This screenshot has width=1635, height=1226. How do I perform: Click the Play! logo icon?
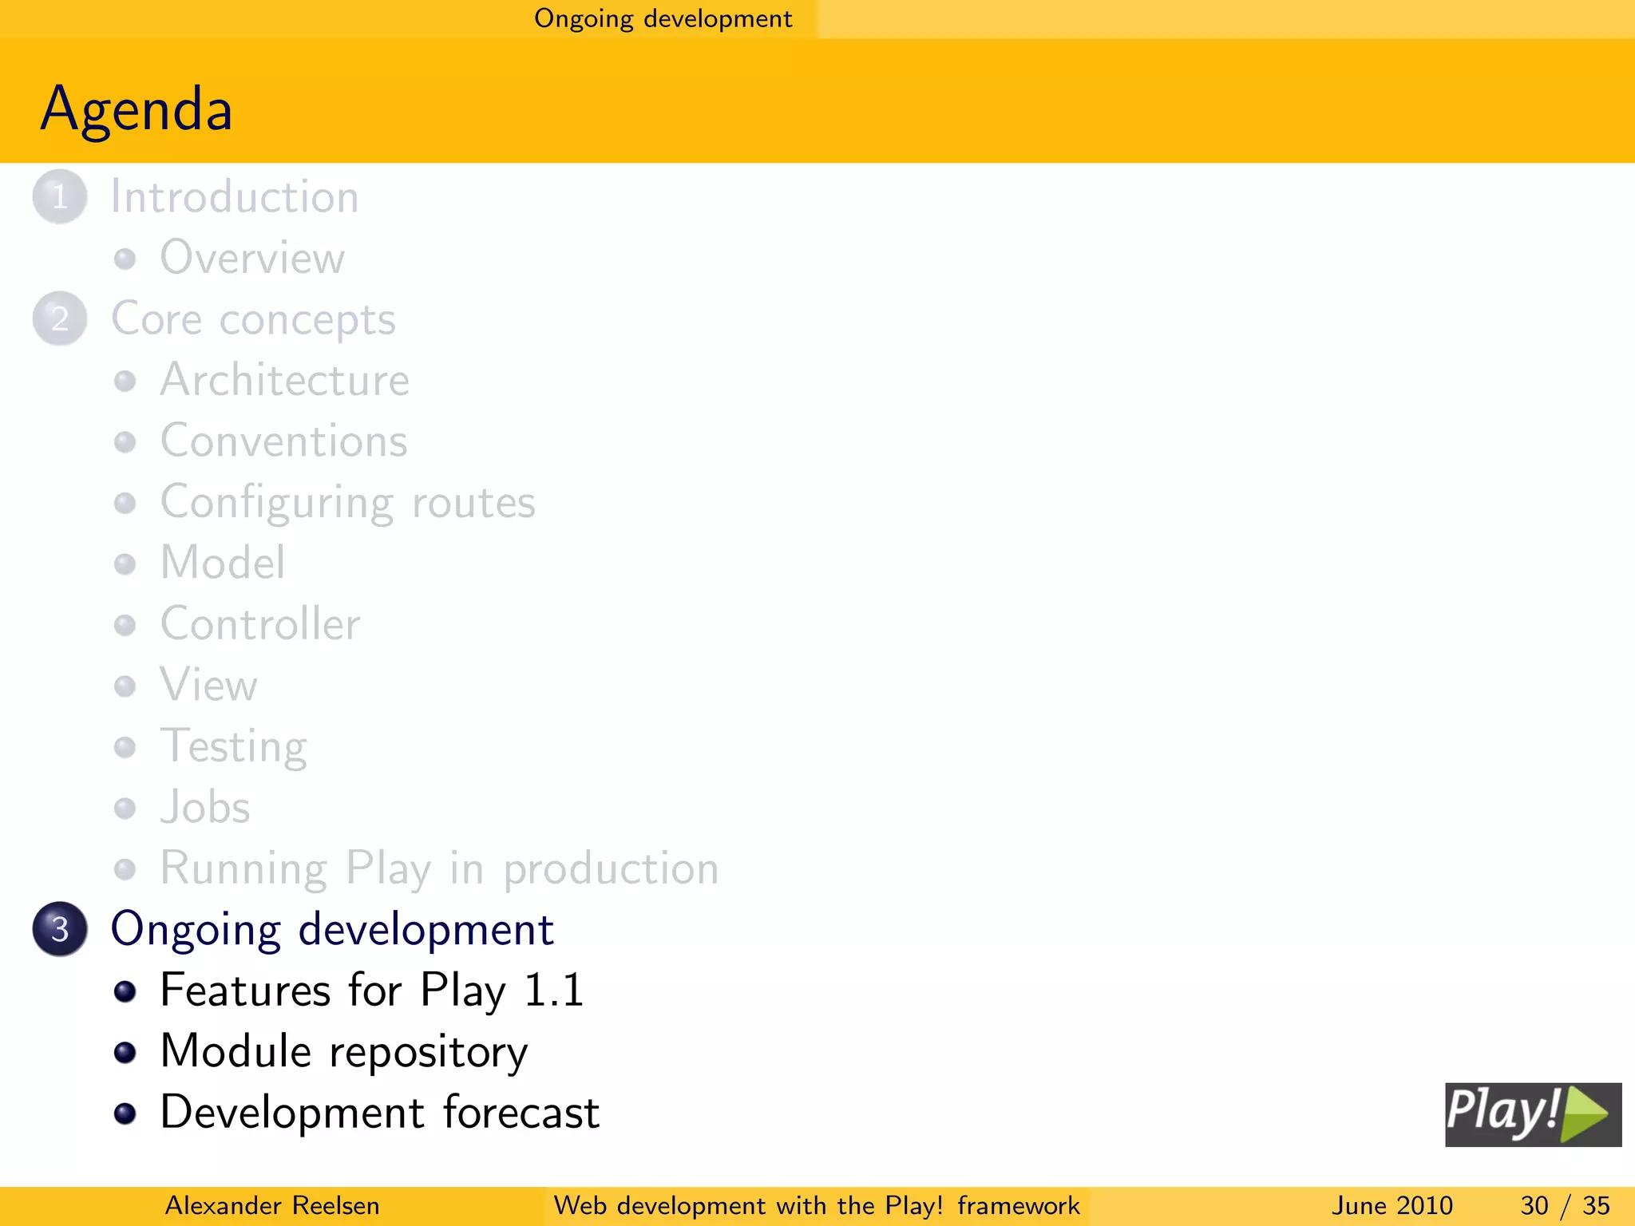1532,1114
